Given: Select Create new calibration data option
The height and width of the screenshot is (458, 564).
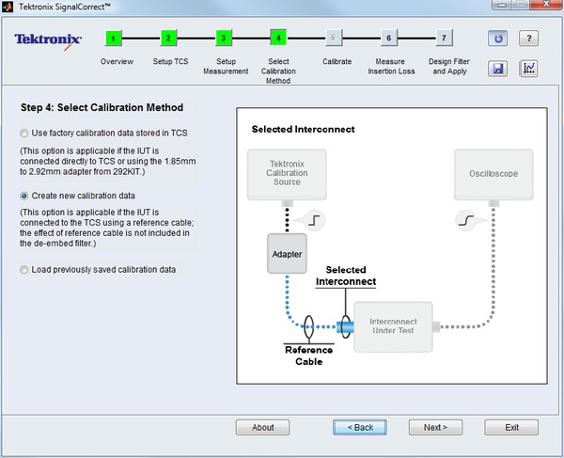Looking at the screenshot, I should tap(25, 196).
